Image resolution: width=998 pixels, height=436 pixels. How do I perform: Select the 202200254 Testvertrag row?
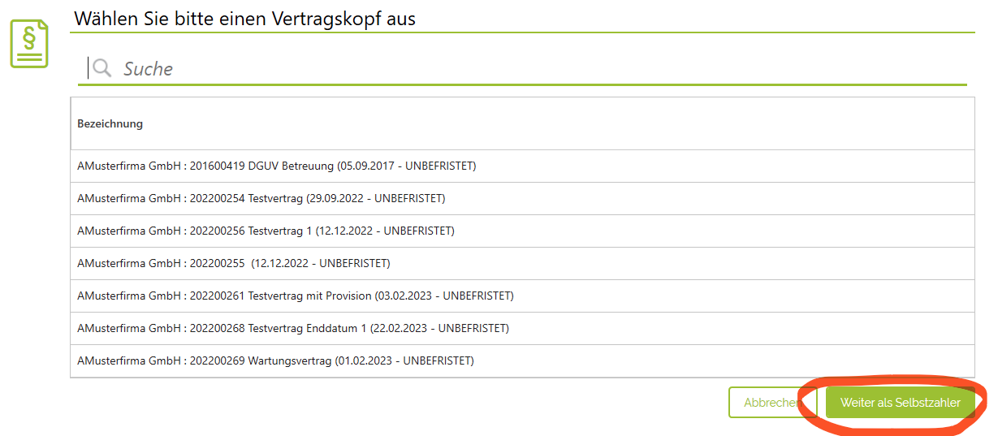tap(522, 198)
